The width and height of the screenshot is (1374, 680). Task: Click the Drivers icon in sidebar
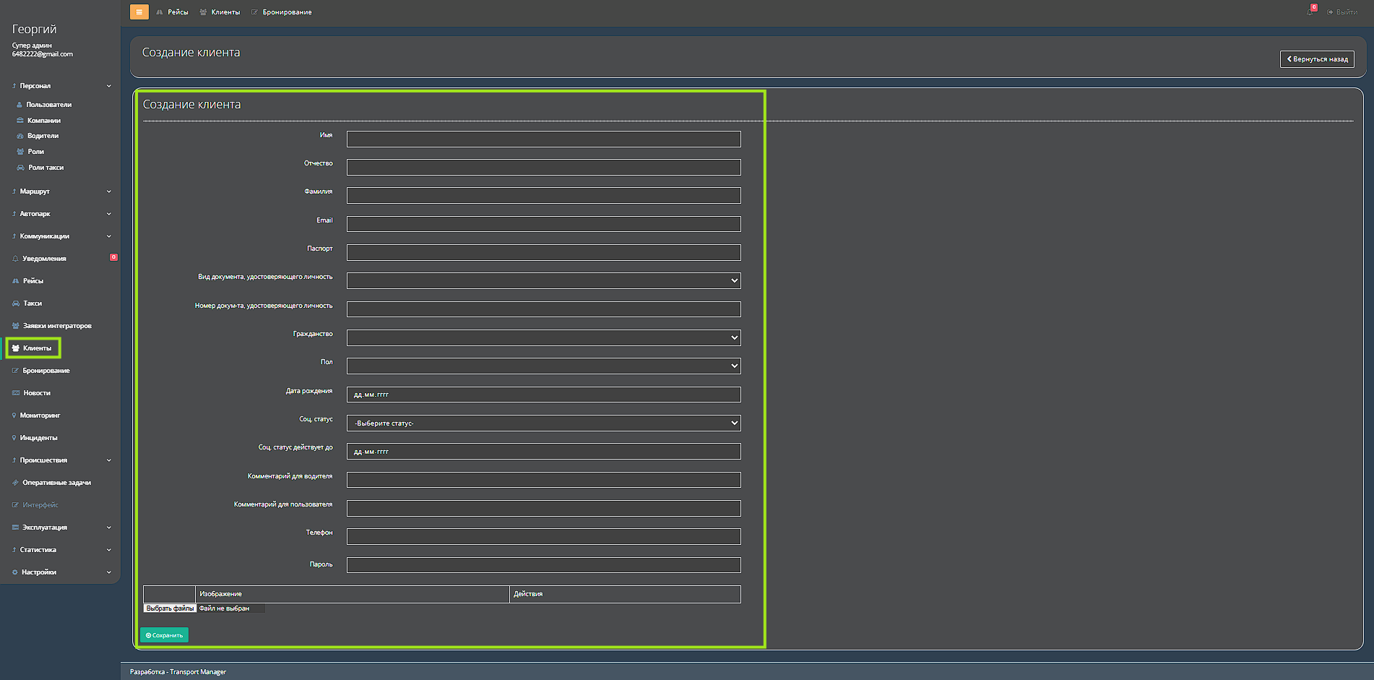(x=20, y=136)
